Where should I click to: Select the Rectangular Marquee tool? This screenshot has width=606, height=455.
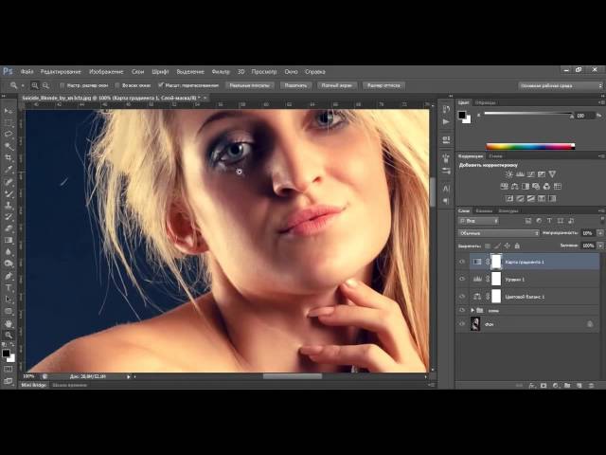[8, 122]
